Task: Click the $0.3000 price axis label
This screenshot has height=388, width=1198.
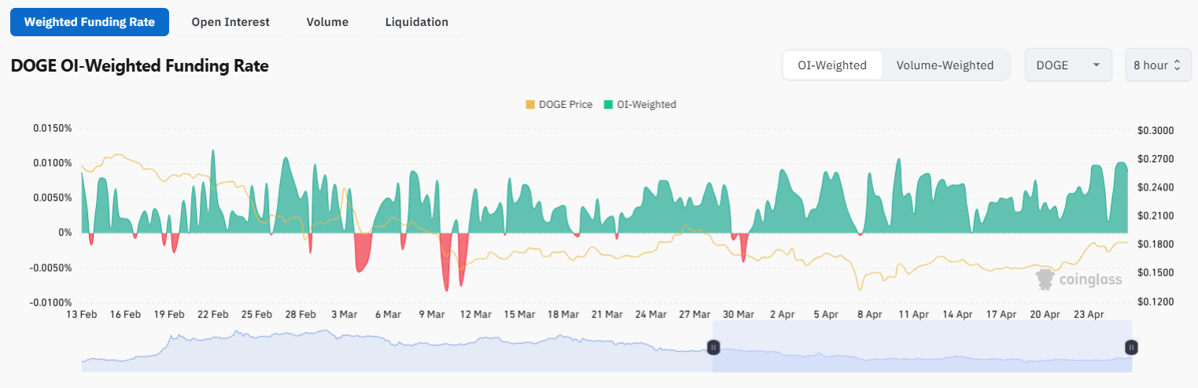Action: tap(1155, 131)
